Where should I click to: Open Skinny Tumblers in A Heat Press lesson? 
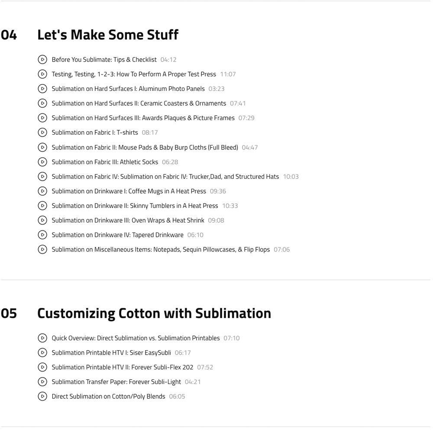point(135,206)
